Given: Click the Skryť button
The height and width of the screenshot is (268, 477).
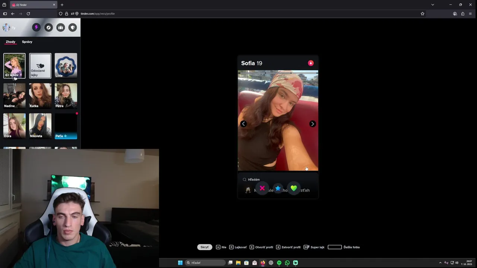Looking at the screenshot, I should pos(205,247).
